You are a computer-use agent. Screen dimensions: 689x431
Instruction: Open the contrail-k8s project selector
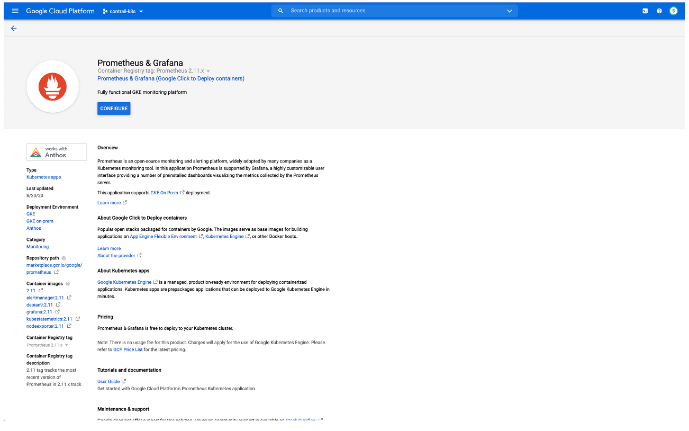tap(123, 11)
